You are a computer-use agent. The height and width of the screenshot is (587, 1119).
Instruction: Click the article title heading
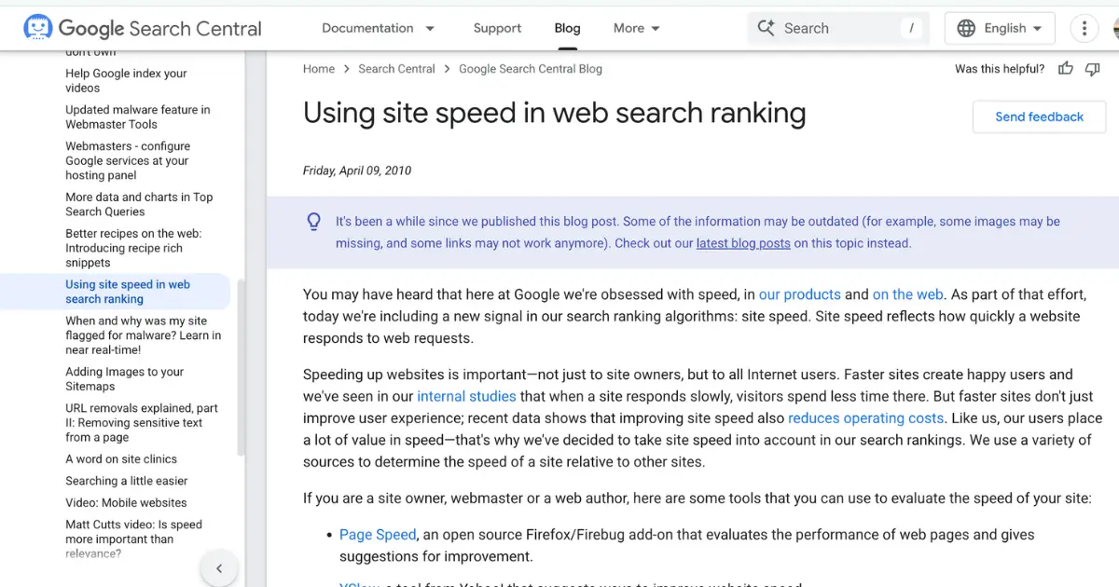click(x=555, y=114)
